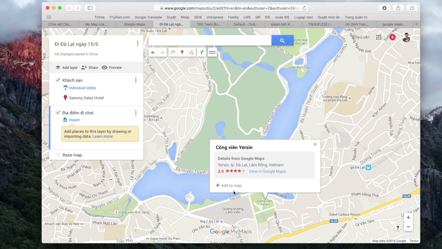
Task: Click the map title Đi Đà Lạt ngày 15/6
Action: pos(76,44)
